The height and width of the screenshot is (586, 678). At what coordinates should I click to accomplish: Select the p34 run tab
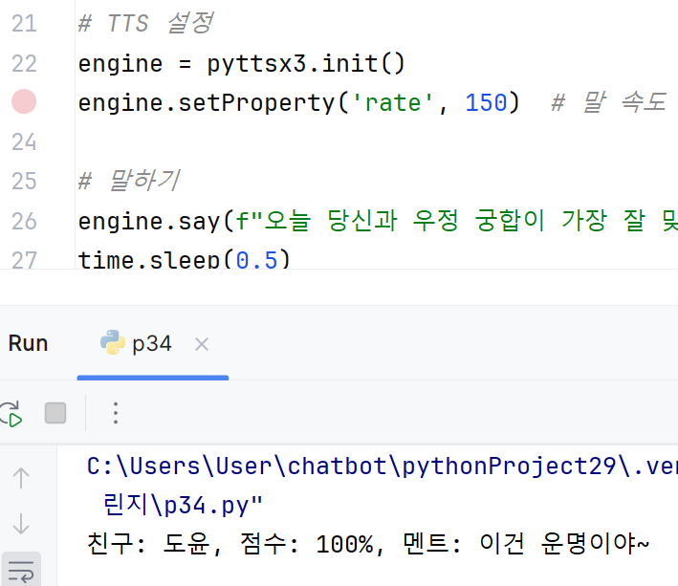[x=152, y=344]
